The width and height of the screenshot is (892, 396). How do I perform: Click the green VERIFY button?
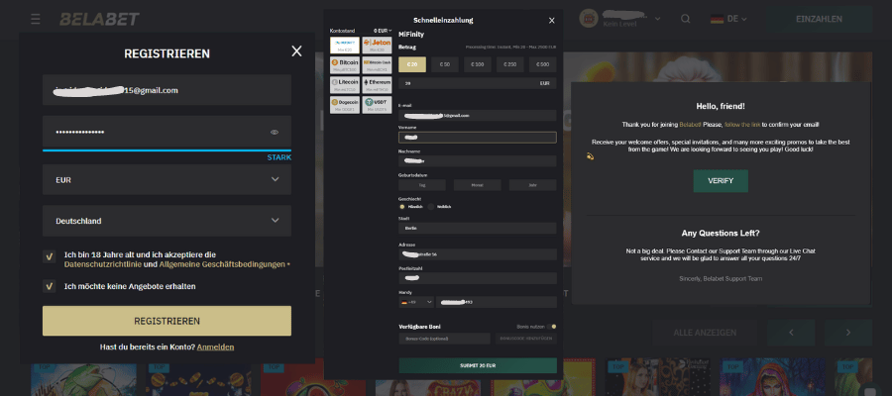721,181
